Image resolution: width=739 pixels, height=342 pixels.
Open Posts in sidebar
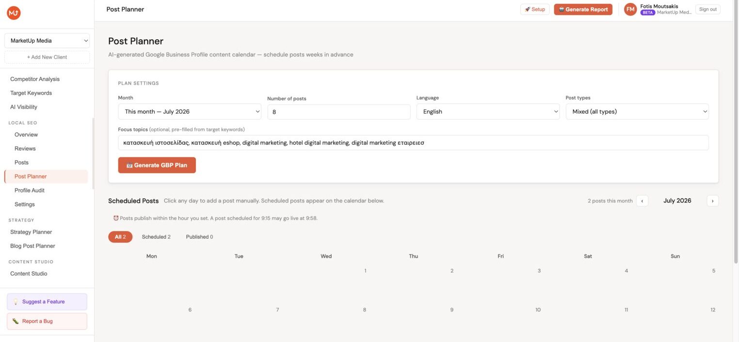[x=21, y=163]
